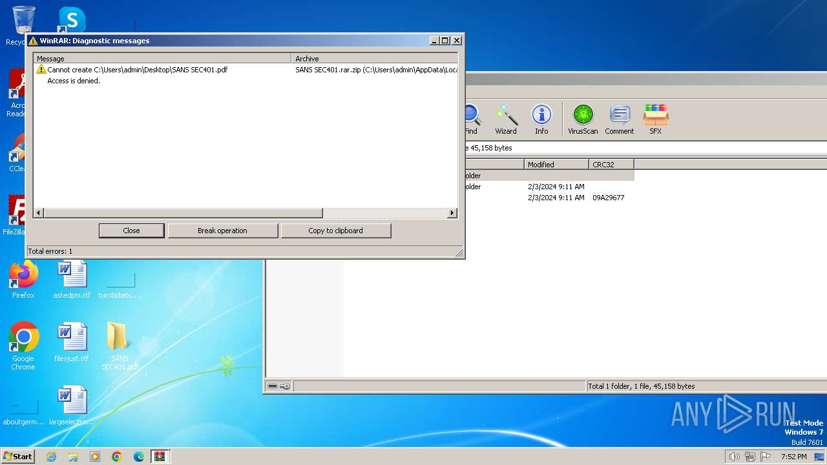Select the Skype desktop shortcut
This screenshot has height=465, width=827.
(x=72, y=19)
